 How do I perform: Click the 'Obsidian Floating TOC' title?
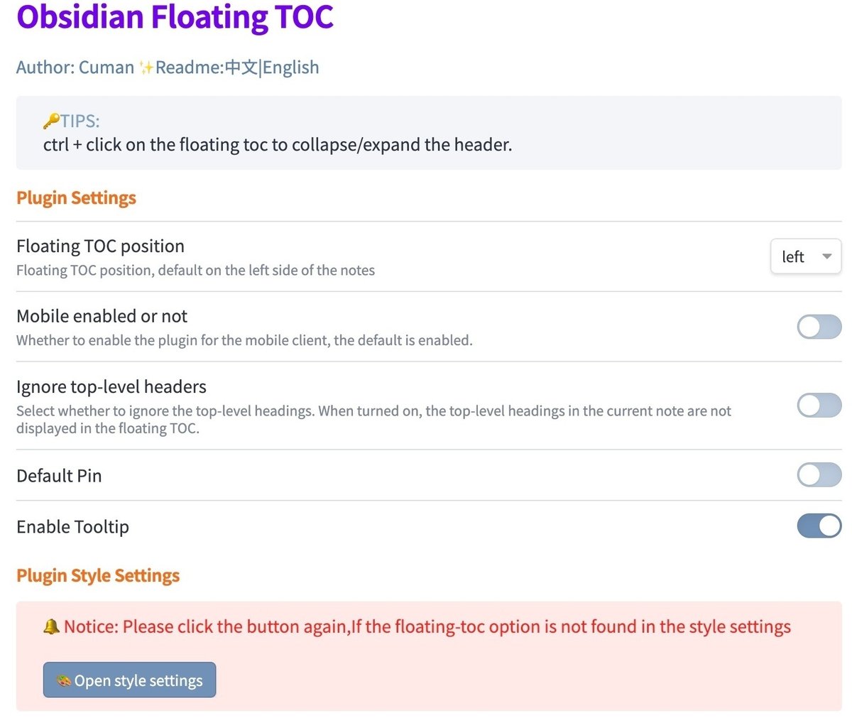click(175, 18)
